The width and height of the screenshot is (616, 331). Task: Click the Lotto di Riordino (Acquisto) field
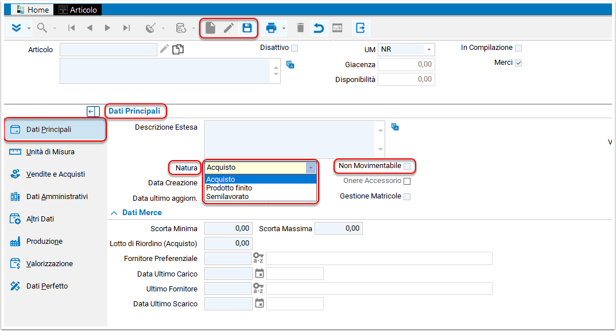point(228,243)
